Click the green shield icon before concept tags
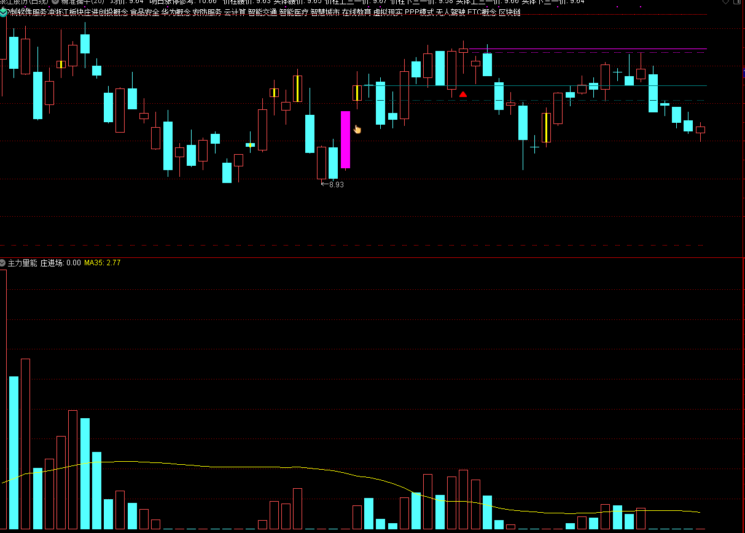Screen dimensions: 745x533 [3, 12]
